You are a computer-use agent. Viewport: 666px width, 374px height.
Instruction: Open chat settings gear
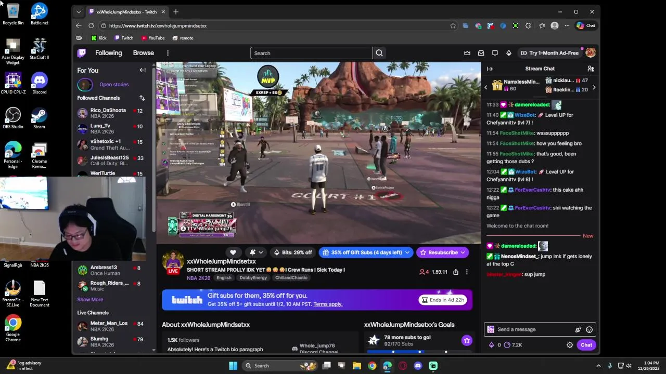coord(570,345)
